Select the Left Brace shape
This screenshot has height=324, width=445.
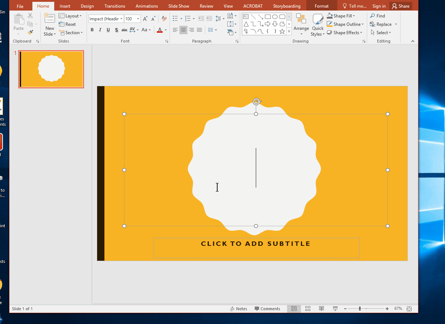pyautogui.click(x=268, y=31)
